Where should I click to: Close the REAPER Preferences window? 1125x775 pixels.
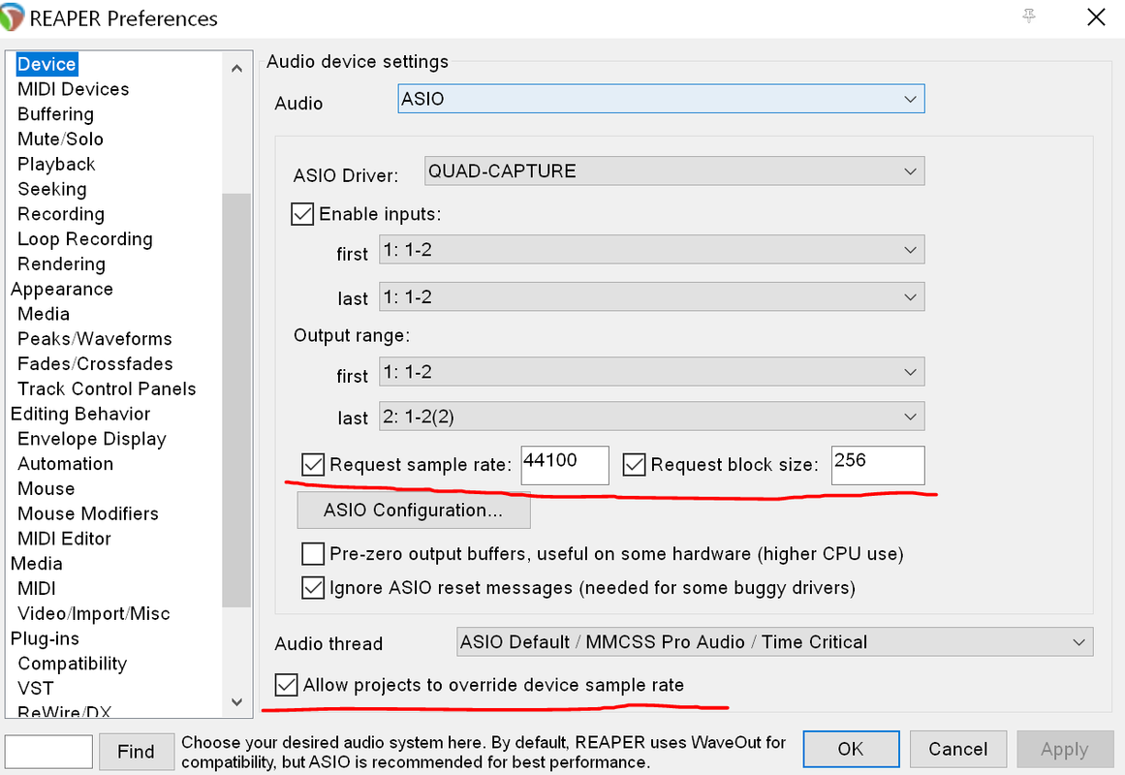tap(1096, 16)
